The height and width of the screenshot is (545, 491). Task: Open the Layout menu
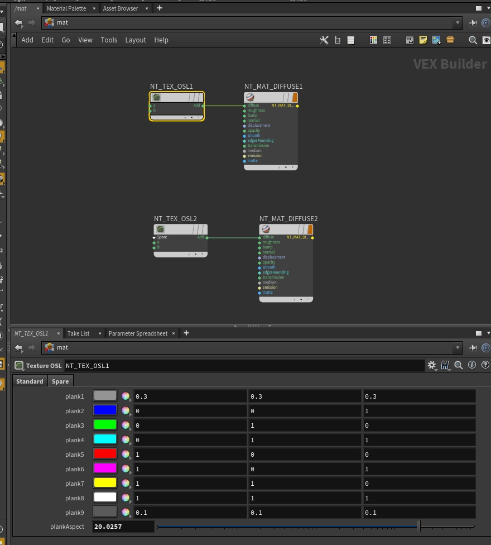pos(135,40)
